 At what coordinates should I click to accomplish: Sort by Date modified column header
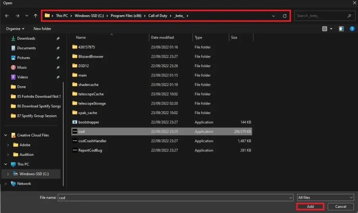click(x=162, y=37)
